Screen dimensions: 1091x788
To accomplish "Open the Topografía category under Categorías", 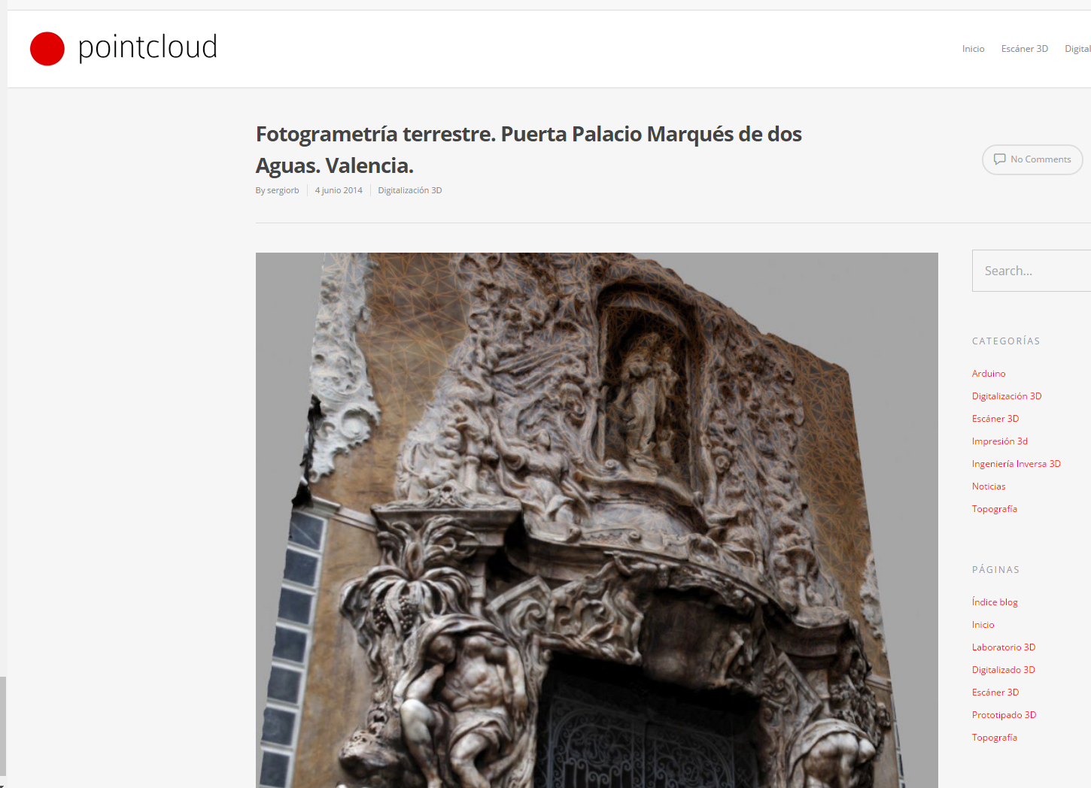I will click(994, 508).
